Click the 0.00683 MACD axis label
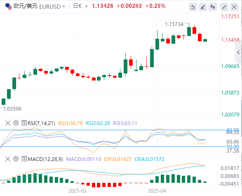Viewport: 242px width, 196px height. coord(230,176)
